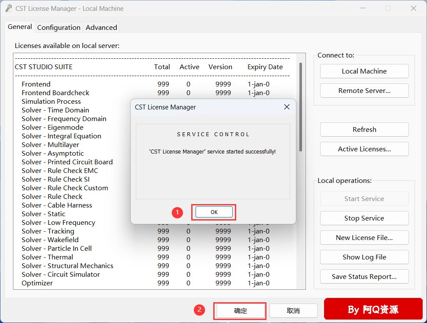Refresh the license list
427x323 pixels.
coord(364,130)
